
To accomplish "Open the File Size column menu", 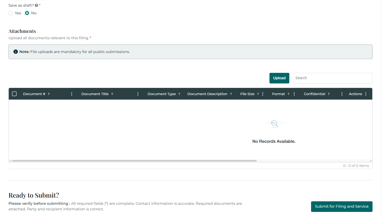I will 262,94.
